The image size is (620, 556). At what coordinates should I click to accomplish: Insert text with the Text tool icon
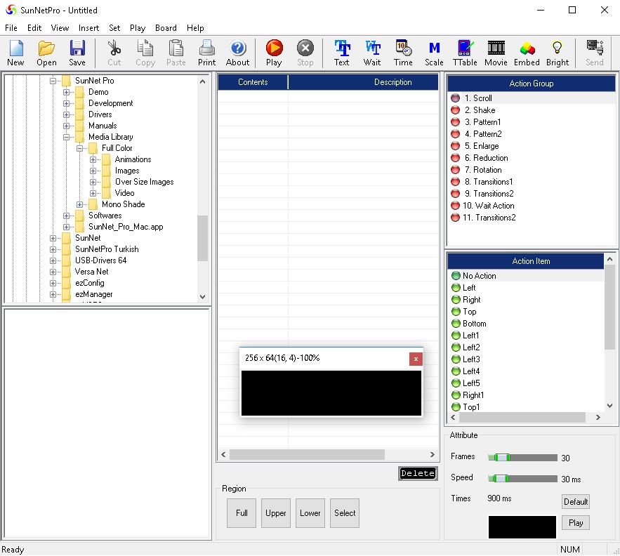pyautogui.click(x=342, y=53)
